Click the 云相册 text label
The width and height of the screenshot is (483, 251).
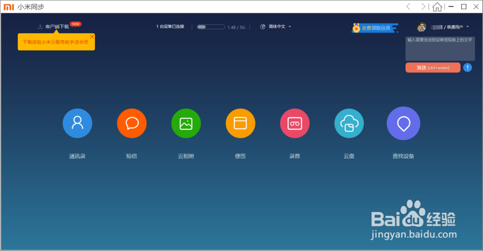(x=186, y=156)
